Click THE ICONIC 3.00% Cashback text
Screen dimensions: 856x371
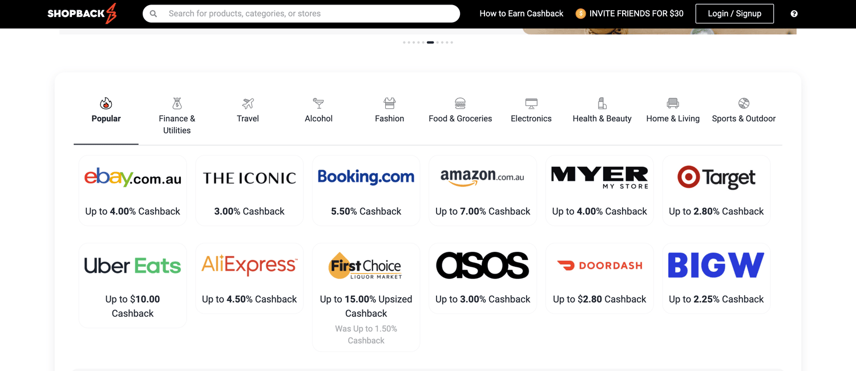[x=249, y=211]
